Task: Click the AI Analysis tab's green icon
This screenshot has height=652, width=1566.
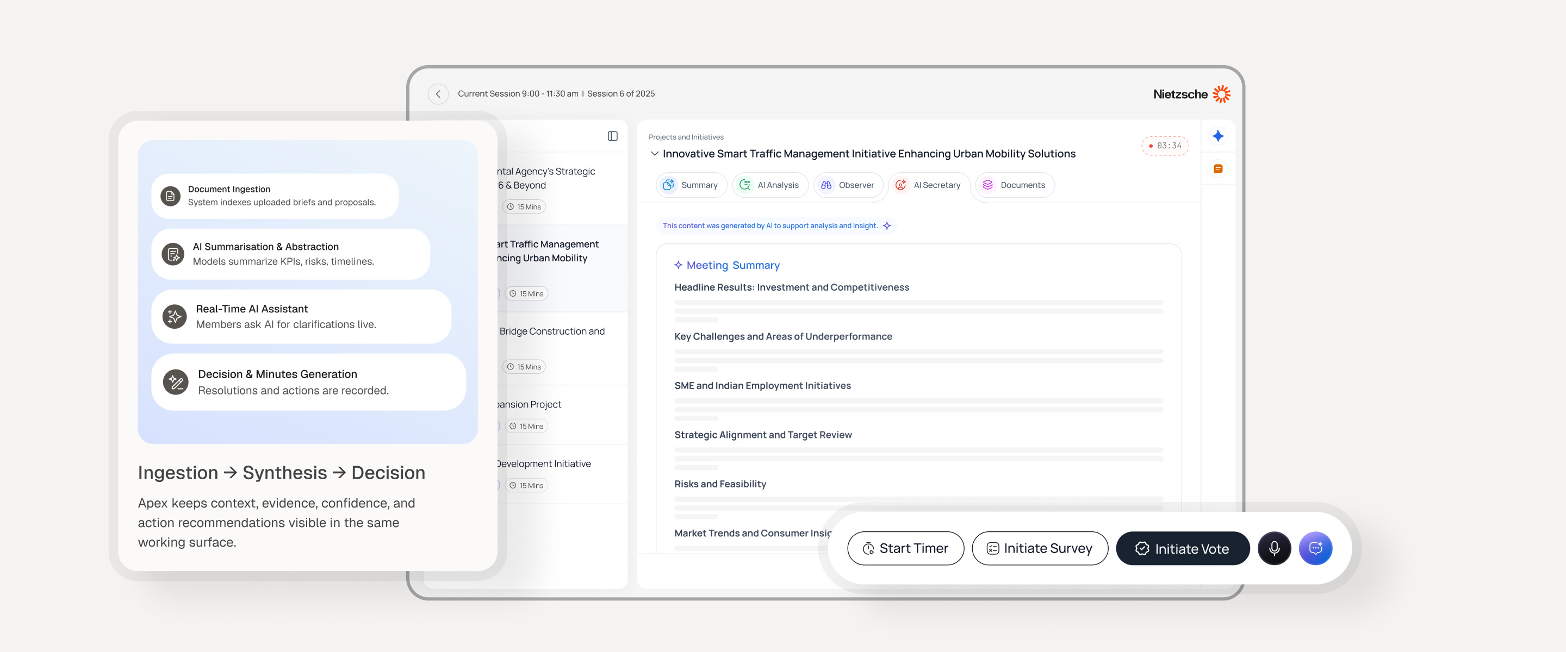Action: point(745,185)
